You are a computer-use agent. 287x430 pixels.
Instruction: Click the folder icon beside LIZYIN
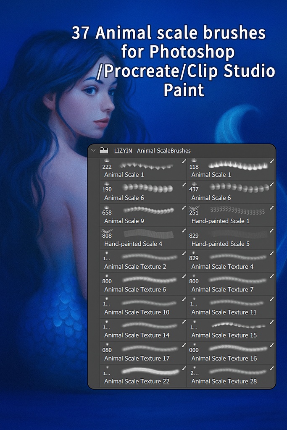point(104,150)
